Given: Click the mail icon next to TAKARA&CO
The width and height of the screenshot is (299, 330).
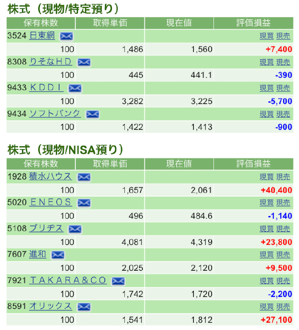Looking at the screenshot, I should click(x=118, y=281).
